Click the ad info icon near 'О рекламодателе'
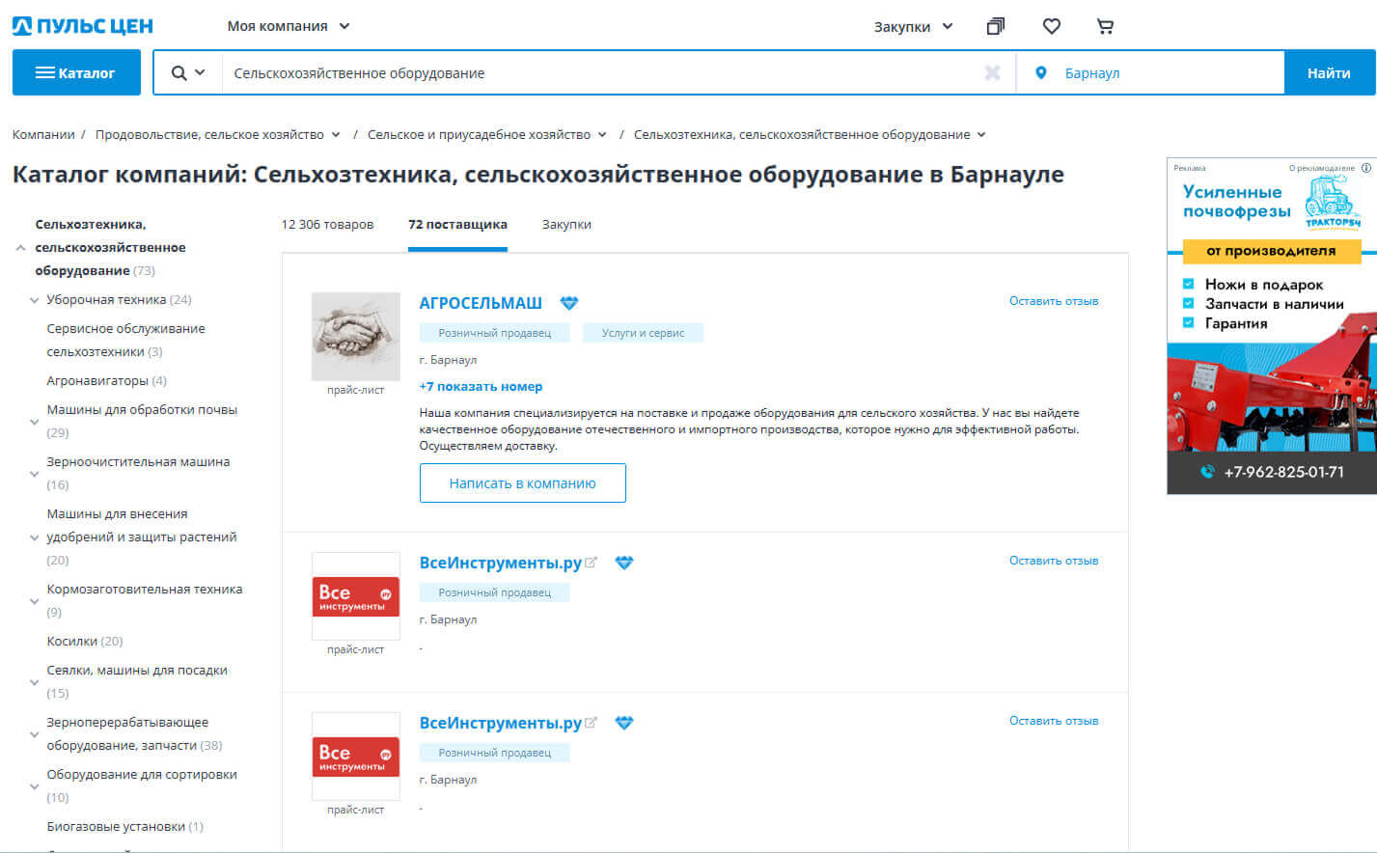This screenshot has width=1377, height=853. (x=1365, y=168)
